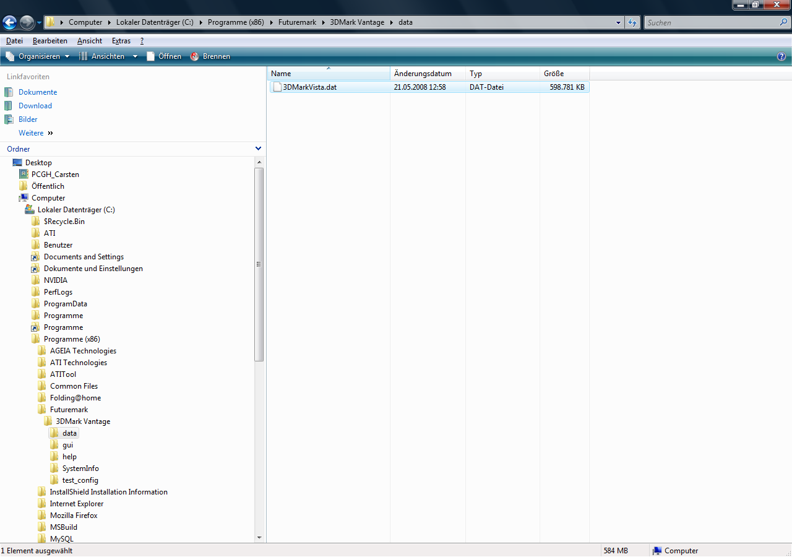Open the Datei menu
This screenshot has height=557, width=792.
coord(14,41)
